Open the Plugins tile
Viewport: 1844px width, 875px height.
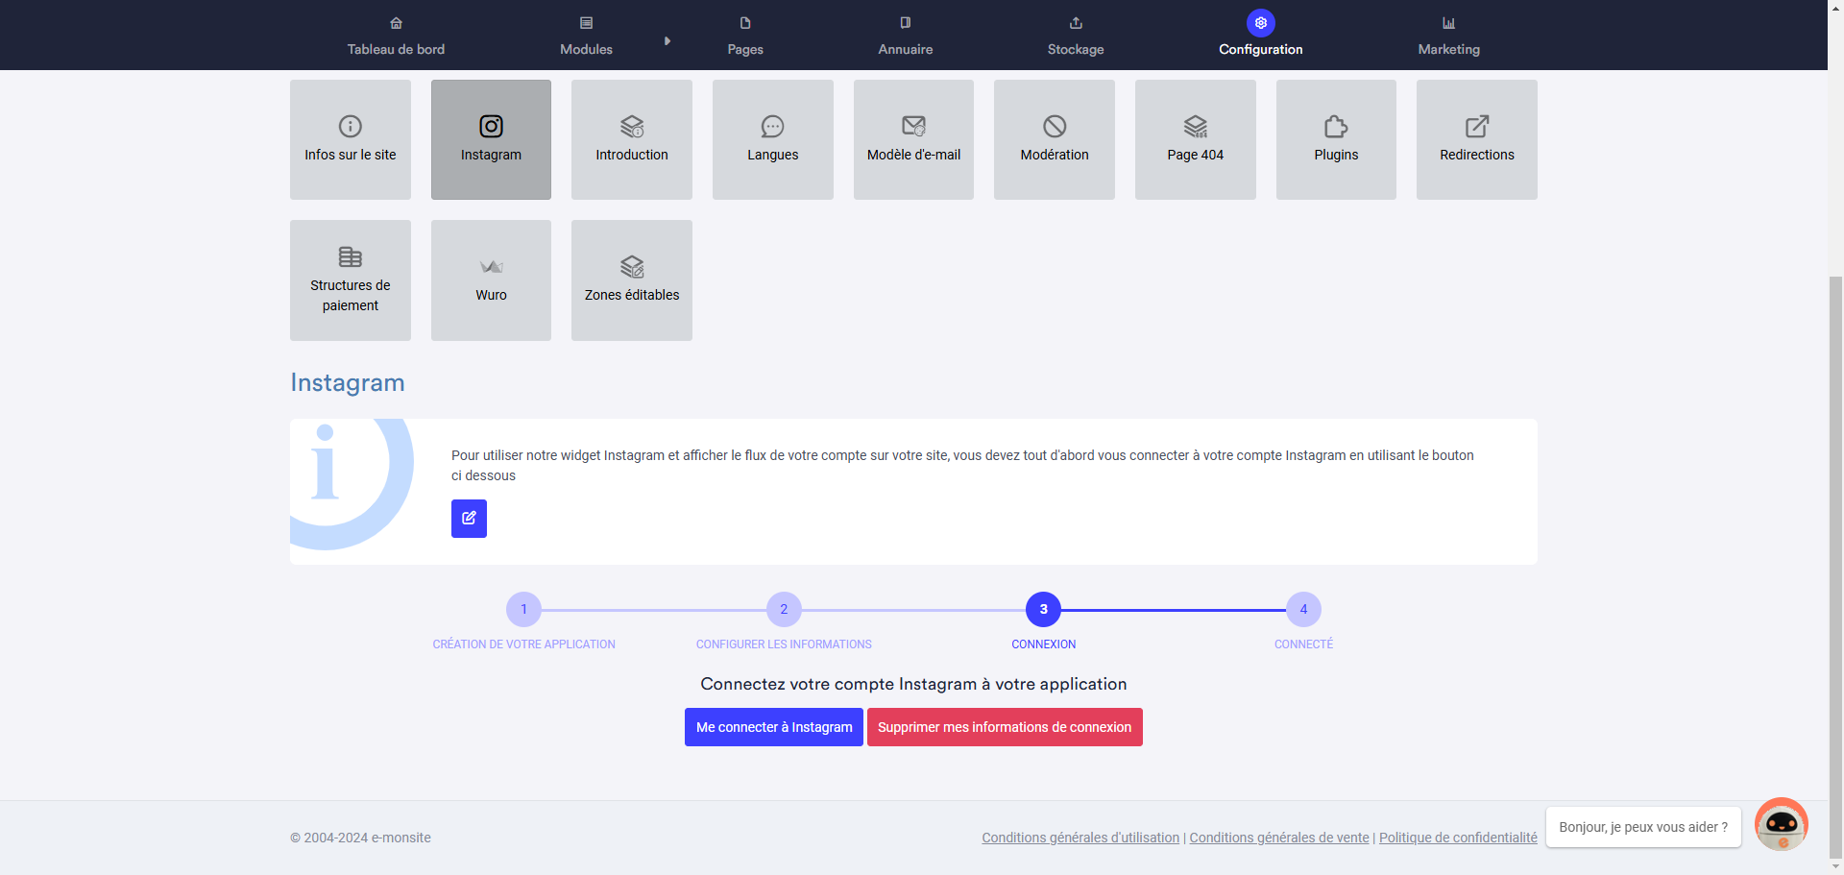1336,140
